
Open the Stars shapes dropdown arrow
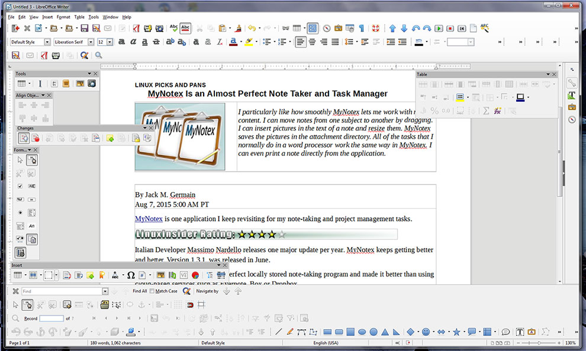463,331
